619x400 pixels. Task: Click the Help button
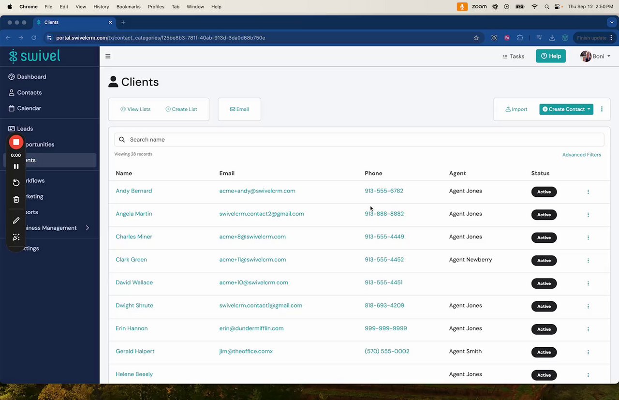[551, 56]
